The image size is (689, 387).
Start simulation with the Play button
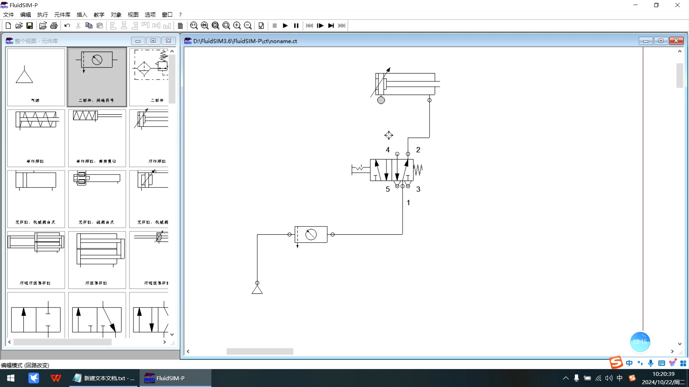coord(285,25)
